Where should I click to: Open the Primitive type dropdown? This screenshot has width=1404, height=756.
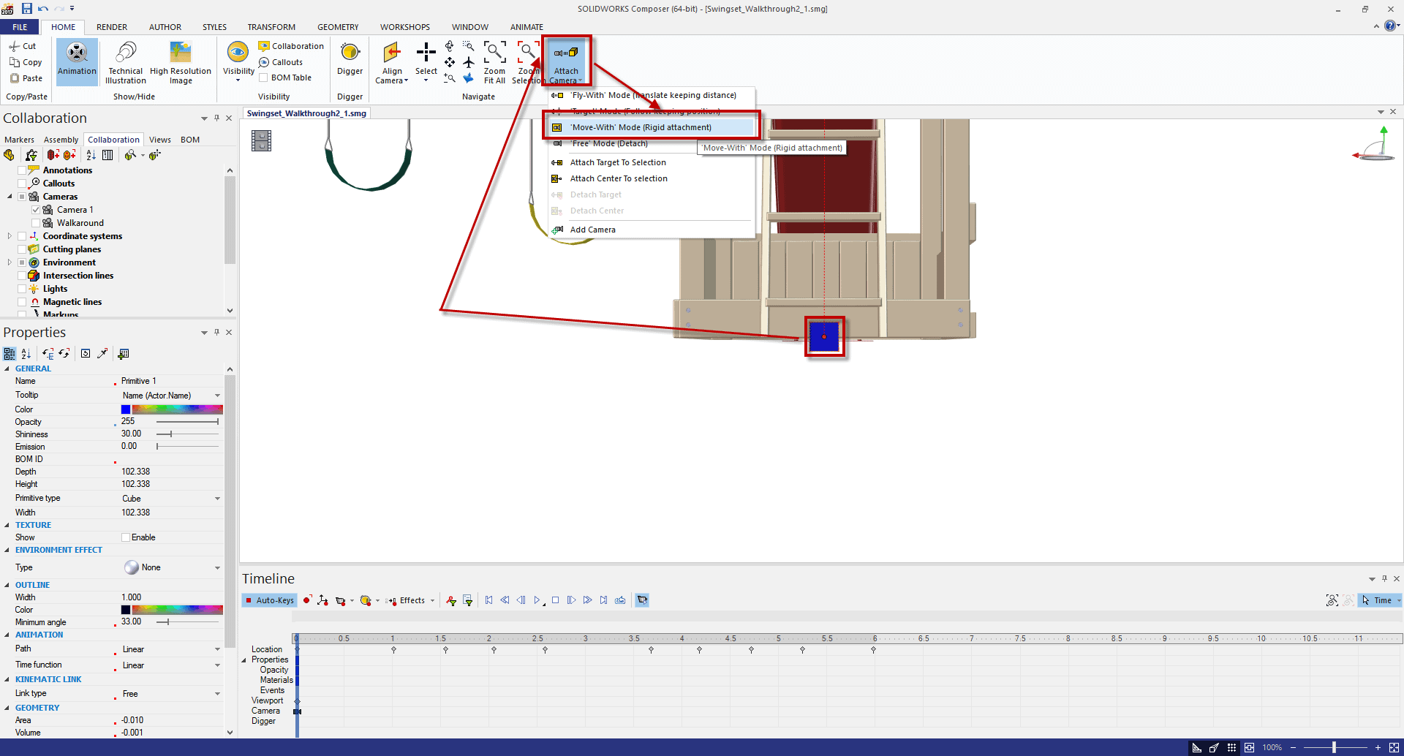click(x=217, y=499)
